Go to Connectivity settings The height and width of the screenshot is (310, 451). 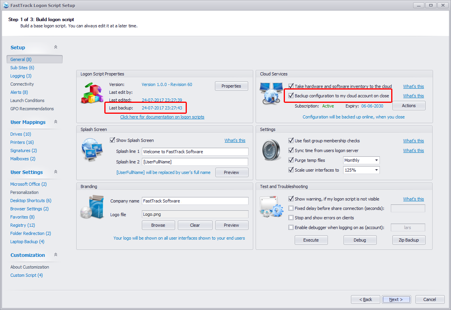pyautogui.click(x=22, y=84)
